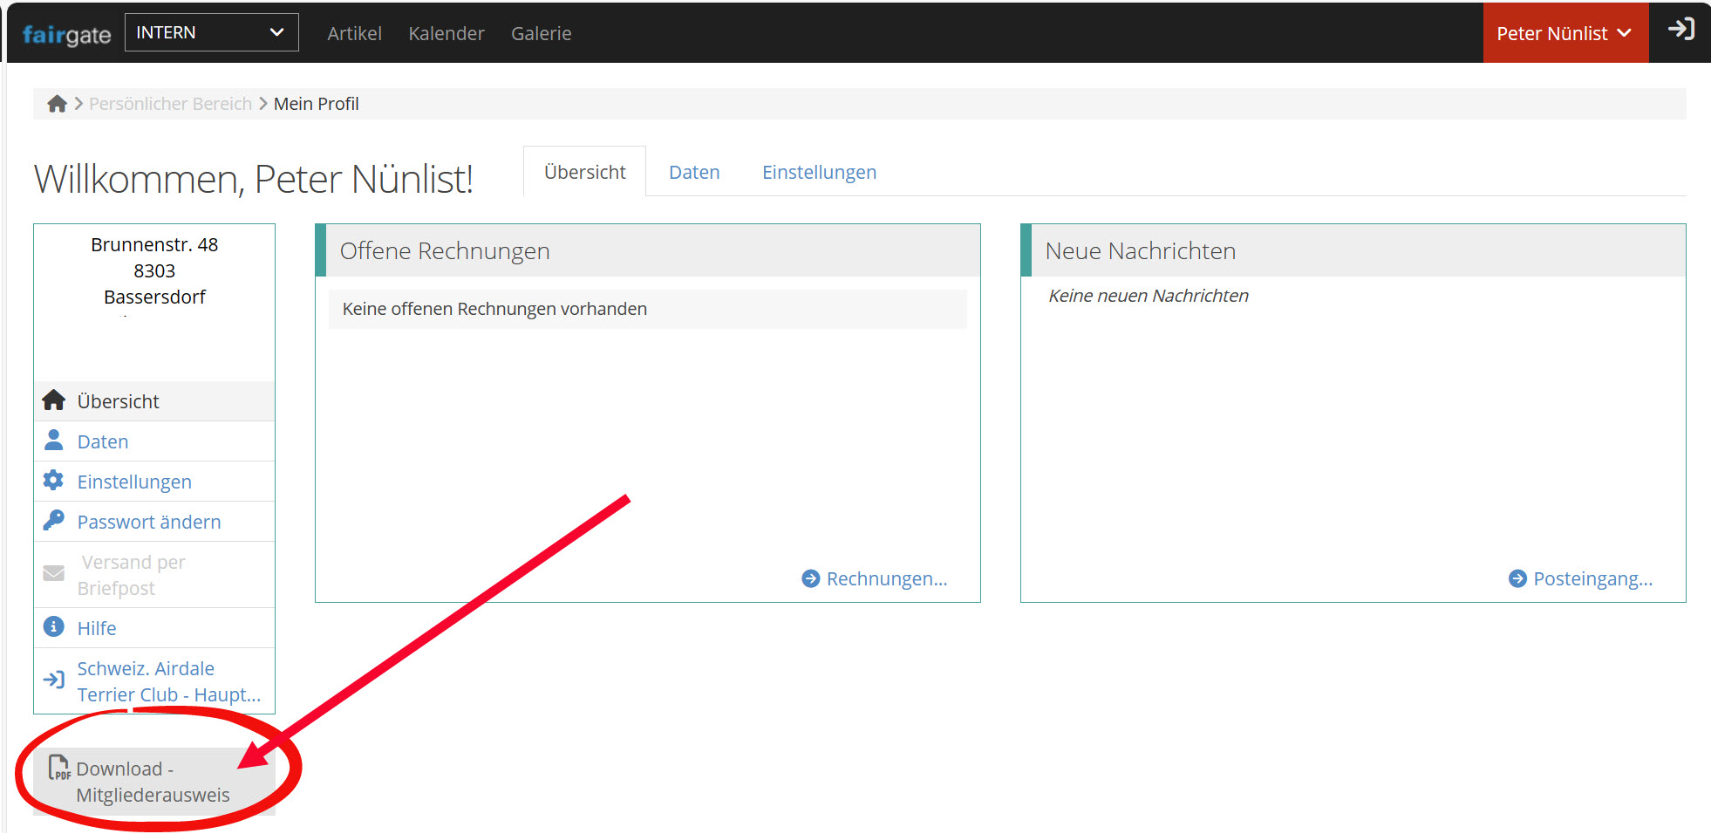
Task: Open the Galerie menu
Action: (x=541, y=33)
